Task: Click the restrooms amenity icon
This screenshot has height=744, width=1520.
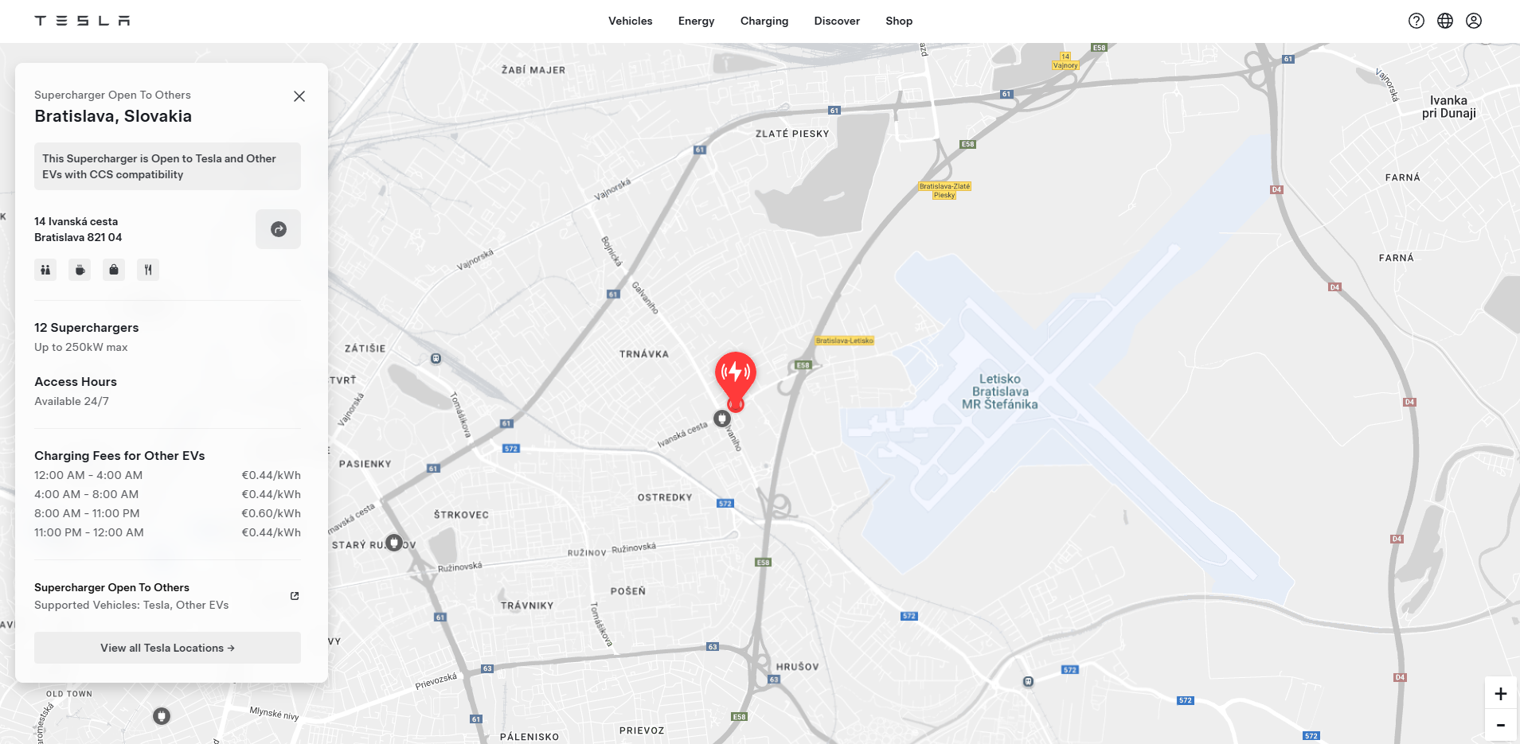Action: pyautogui.click(x=45, y=270)
